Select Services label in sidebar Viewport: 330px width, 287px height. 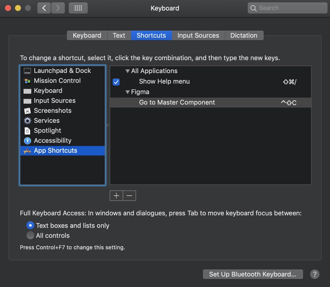coord(47,121)
